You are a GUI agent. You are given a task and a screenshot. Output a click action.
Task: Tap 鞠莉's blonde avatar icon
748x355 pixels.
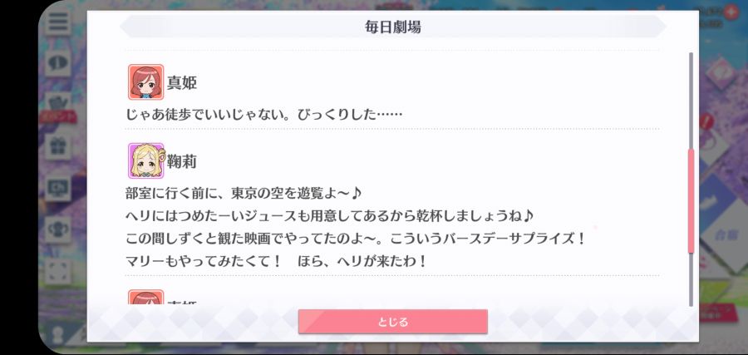[146, 160]
